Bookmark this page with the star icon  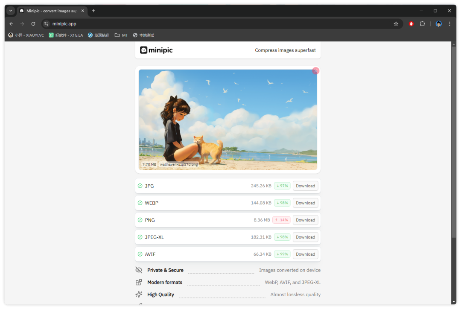tap(396, 24)
